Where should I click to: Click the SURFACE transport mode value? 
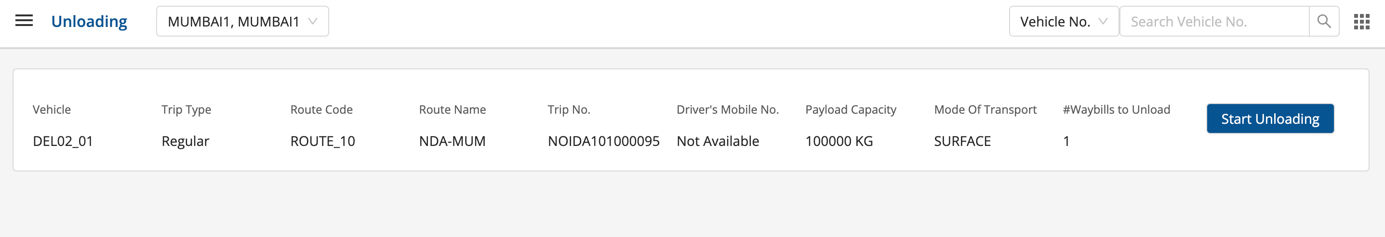[x=962, y=141]
